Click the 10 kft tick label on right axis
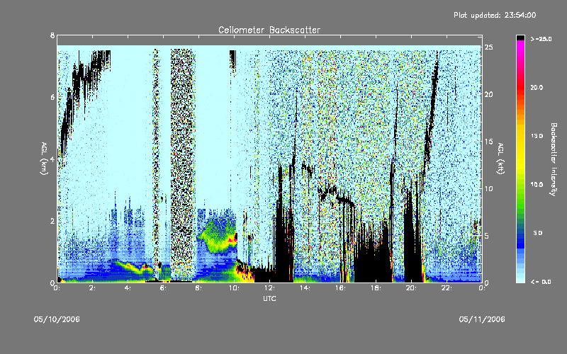The width and height of the screenshot is (567, 354). coord(488,188)
